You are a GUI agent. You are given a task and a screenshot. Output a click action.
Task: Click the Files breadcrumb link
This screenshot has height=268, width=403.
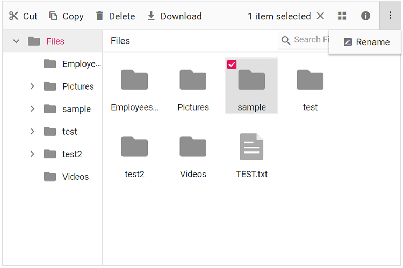coord(120,41)
